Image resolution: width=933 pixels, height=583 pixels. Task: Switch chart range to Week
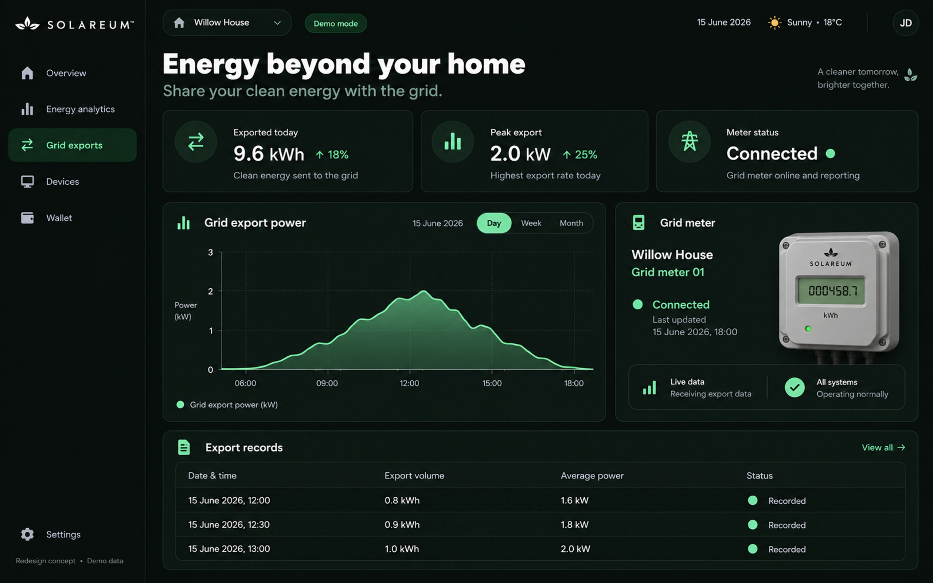[531, 223]
